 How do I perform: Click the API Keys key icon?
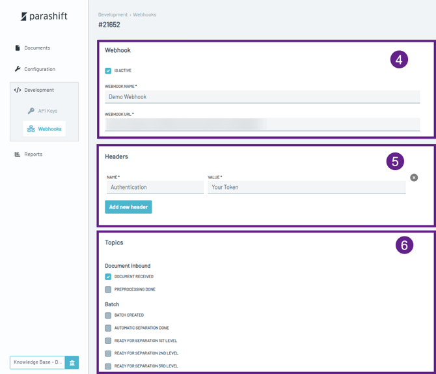tap(31, 111)
